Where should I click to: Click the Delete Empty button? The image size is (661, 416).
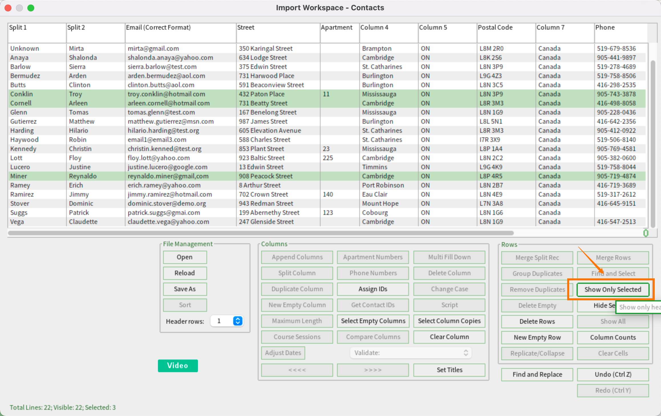point(537,305)
